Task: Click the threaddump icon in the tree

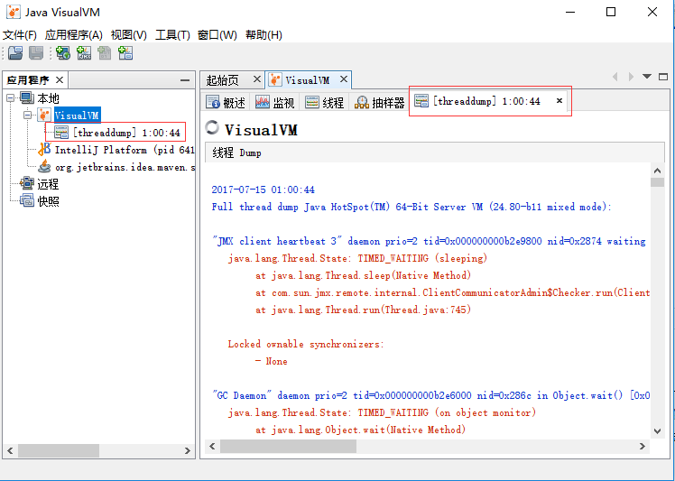Action: point(61,133)
